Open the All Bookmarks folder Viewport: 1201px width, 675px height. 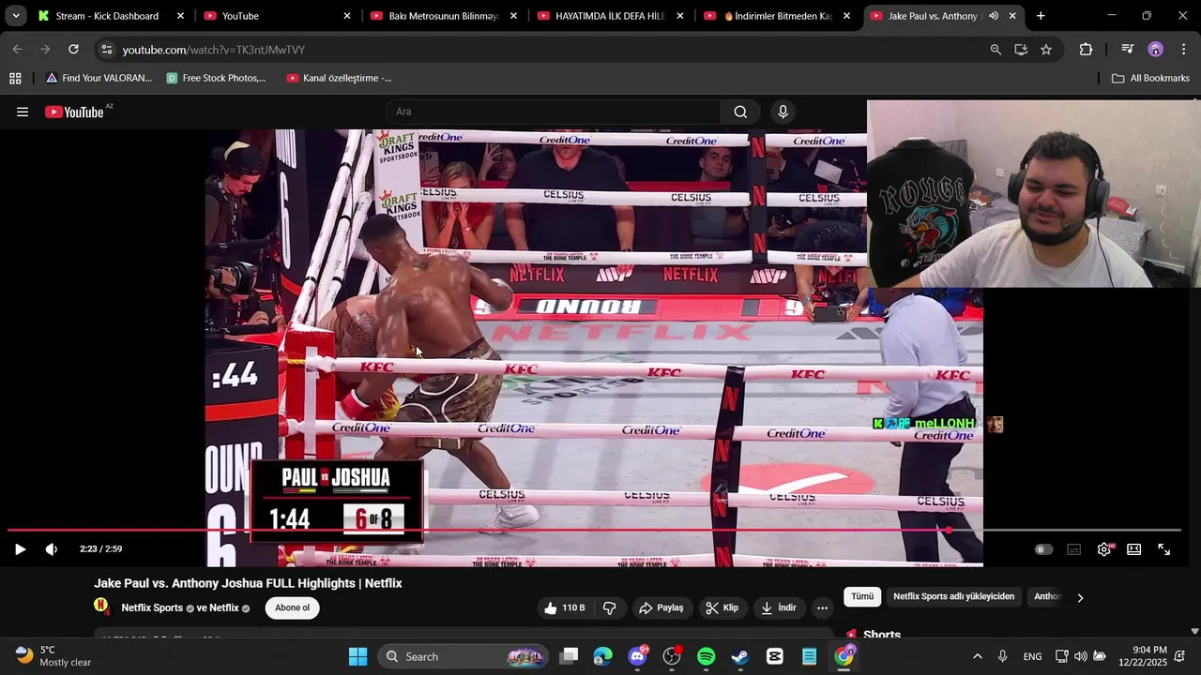point(1150,78)
